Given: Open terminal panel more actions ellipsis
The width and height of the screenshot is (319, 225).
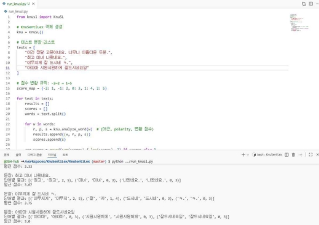Looking at the screenshot, I should click(x=300, y=155).
